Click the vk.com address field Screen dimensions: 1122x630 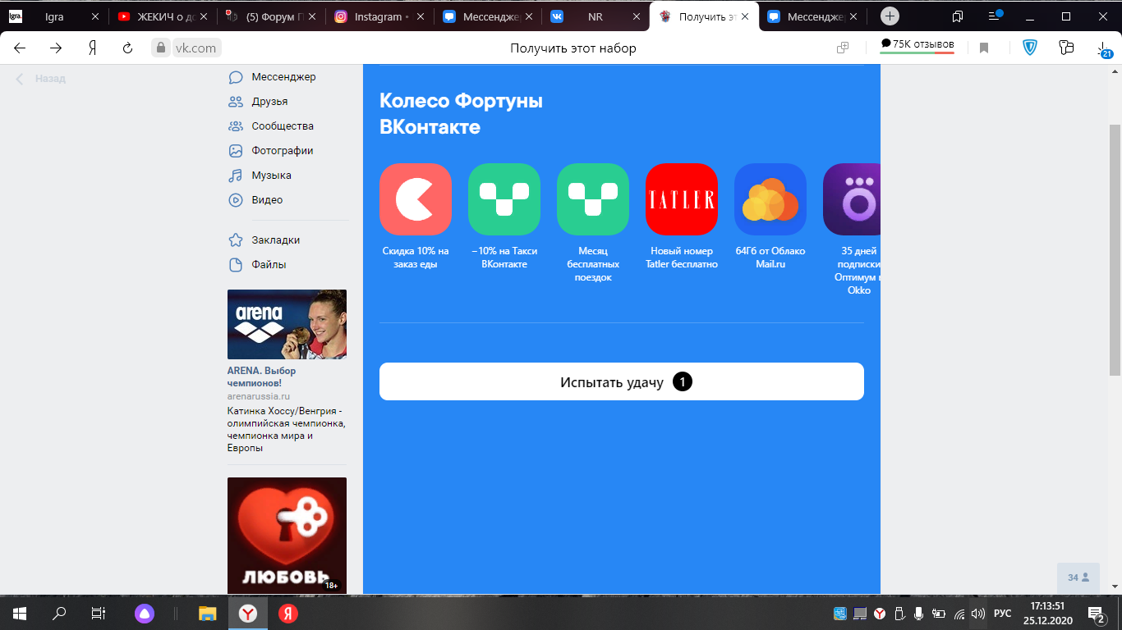195,48
